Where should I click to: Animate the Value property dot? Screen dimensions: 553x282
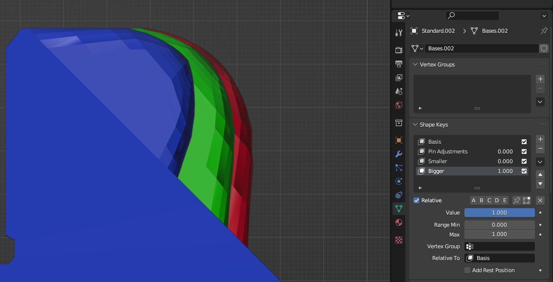click(541, 213)
